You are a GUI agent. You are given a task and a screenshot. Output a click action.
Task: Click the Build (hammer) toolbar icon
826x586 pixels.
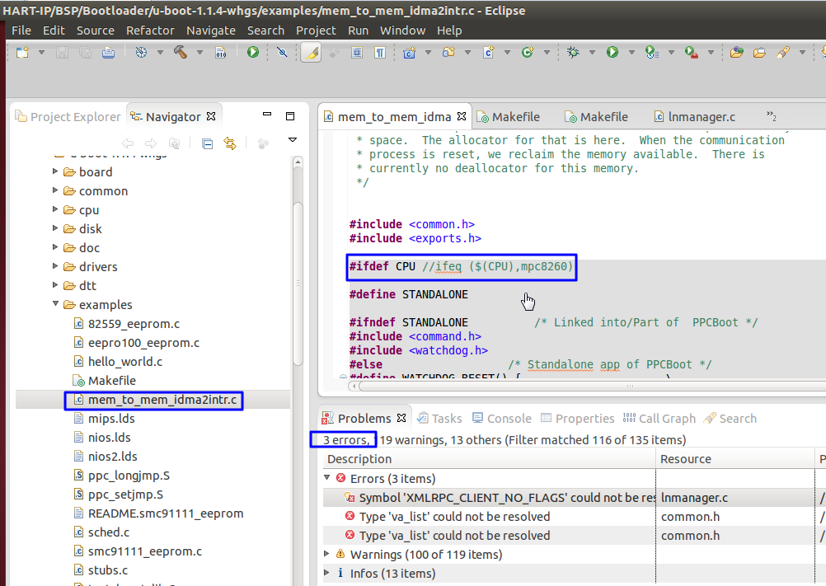tap(180, 52)
